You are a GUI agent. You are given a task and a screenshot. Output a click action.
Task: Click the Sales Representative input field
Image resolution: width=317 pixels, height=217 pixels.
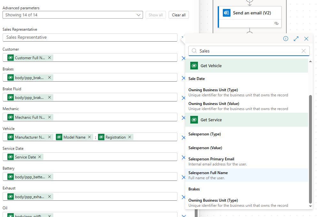point(90,37)
